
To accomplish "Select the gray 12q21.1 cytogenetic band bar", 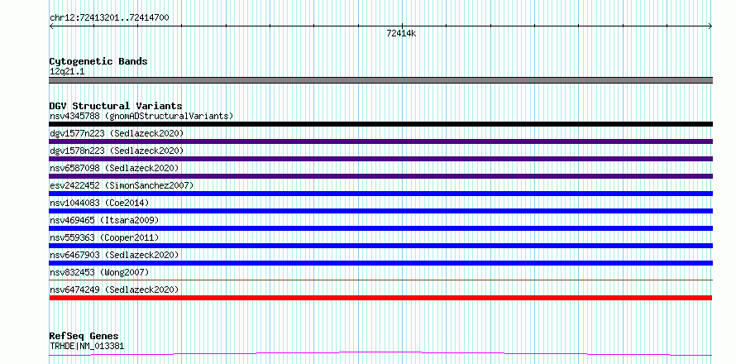I will pos(380,80).
